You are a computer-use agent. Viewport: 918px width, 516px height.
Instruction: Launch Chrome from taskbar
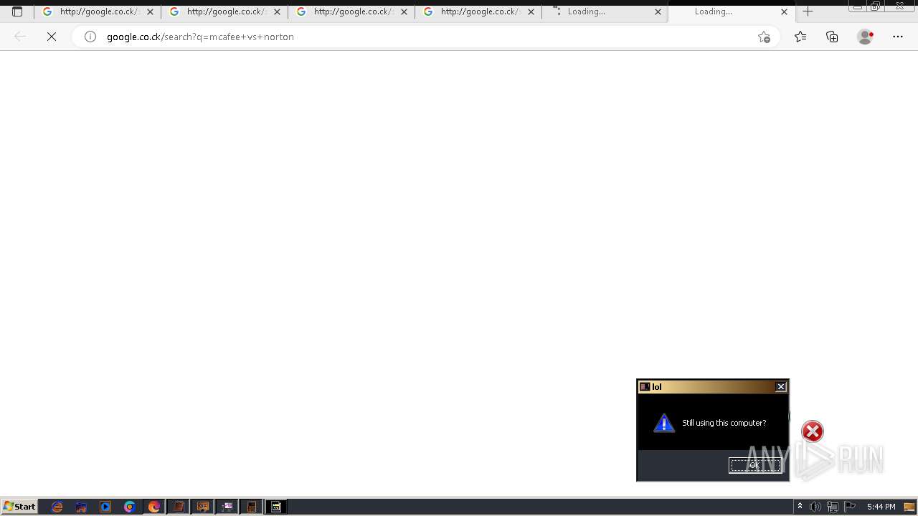[130, 507]
